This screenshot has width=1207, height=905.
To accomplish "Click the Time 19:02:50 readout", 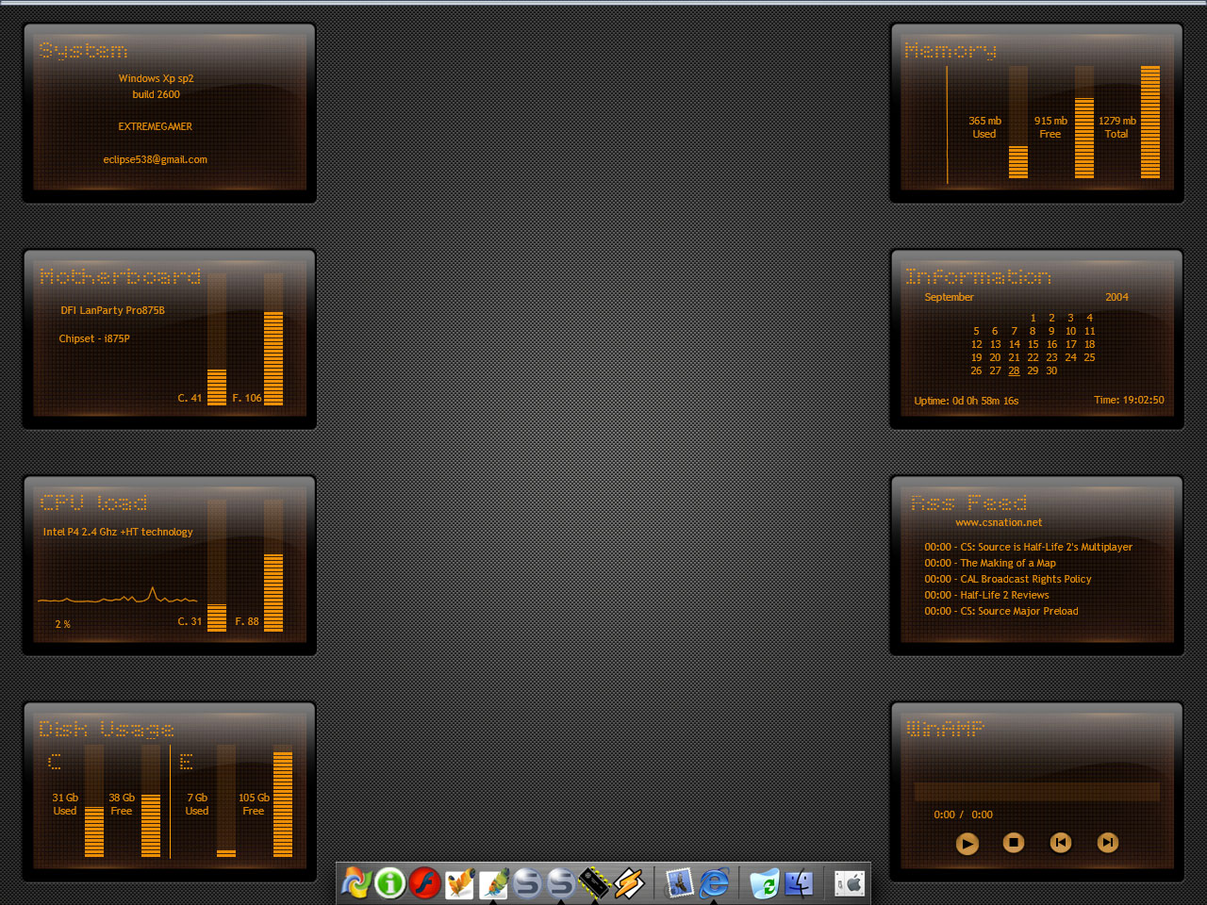I will coord(1129,400).
